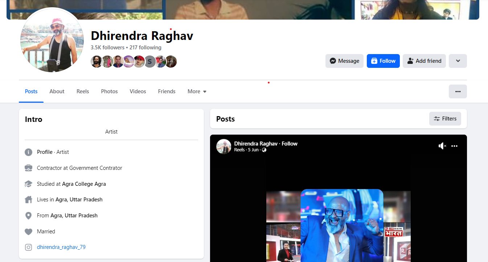Follow Dhirendra Raghav with the blue Follow button
Screen dimensions: 488x262
coord(383,61)
